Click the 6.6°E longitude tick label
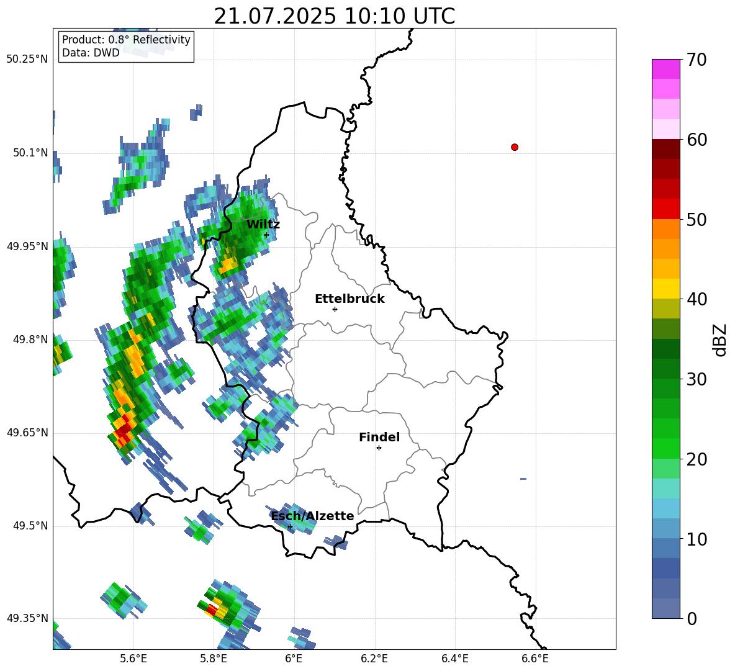Screen dimensions: 735x671 pos(535,659)
